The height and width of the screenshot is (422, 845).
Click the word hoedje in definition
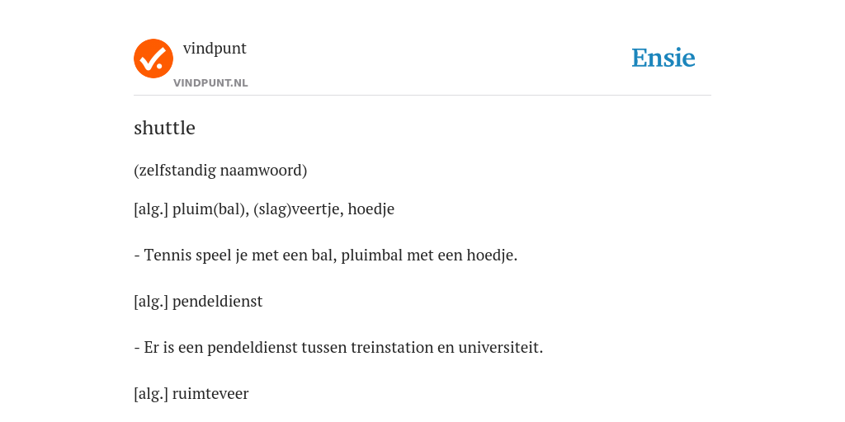tap(371, 209)
